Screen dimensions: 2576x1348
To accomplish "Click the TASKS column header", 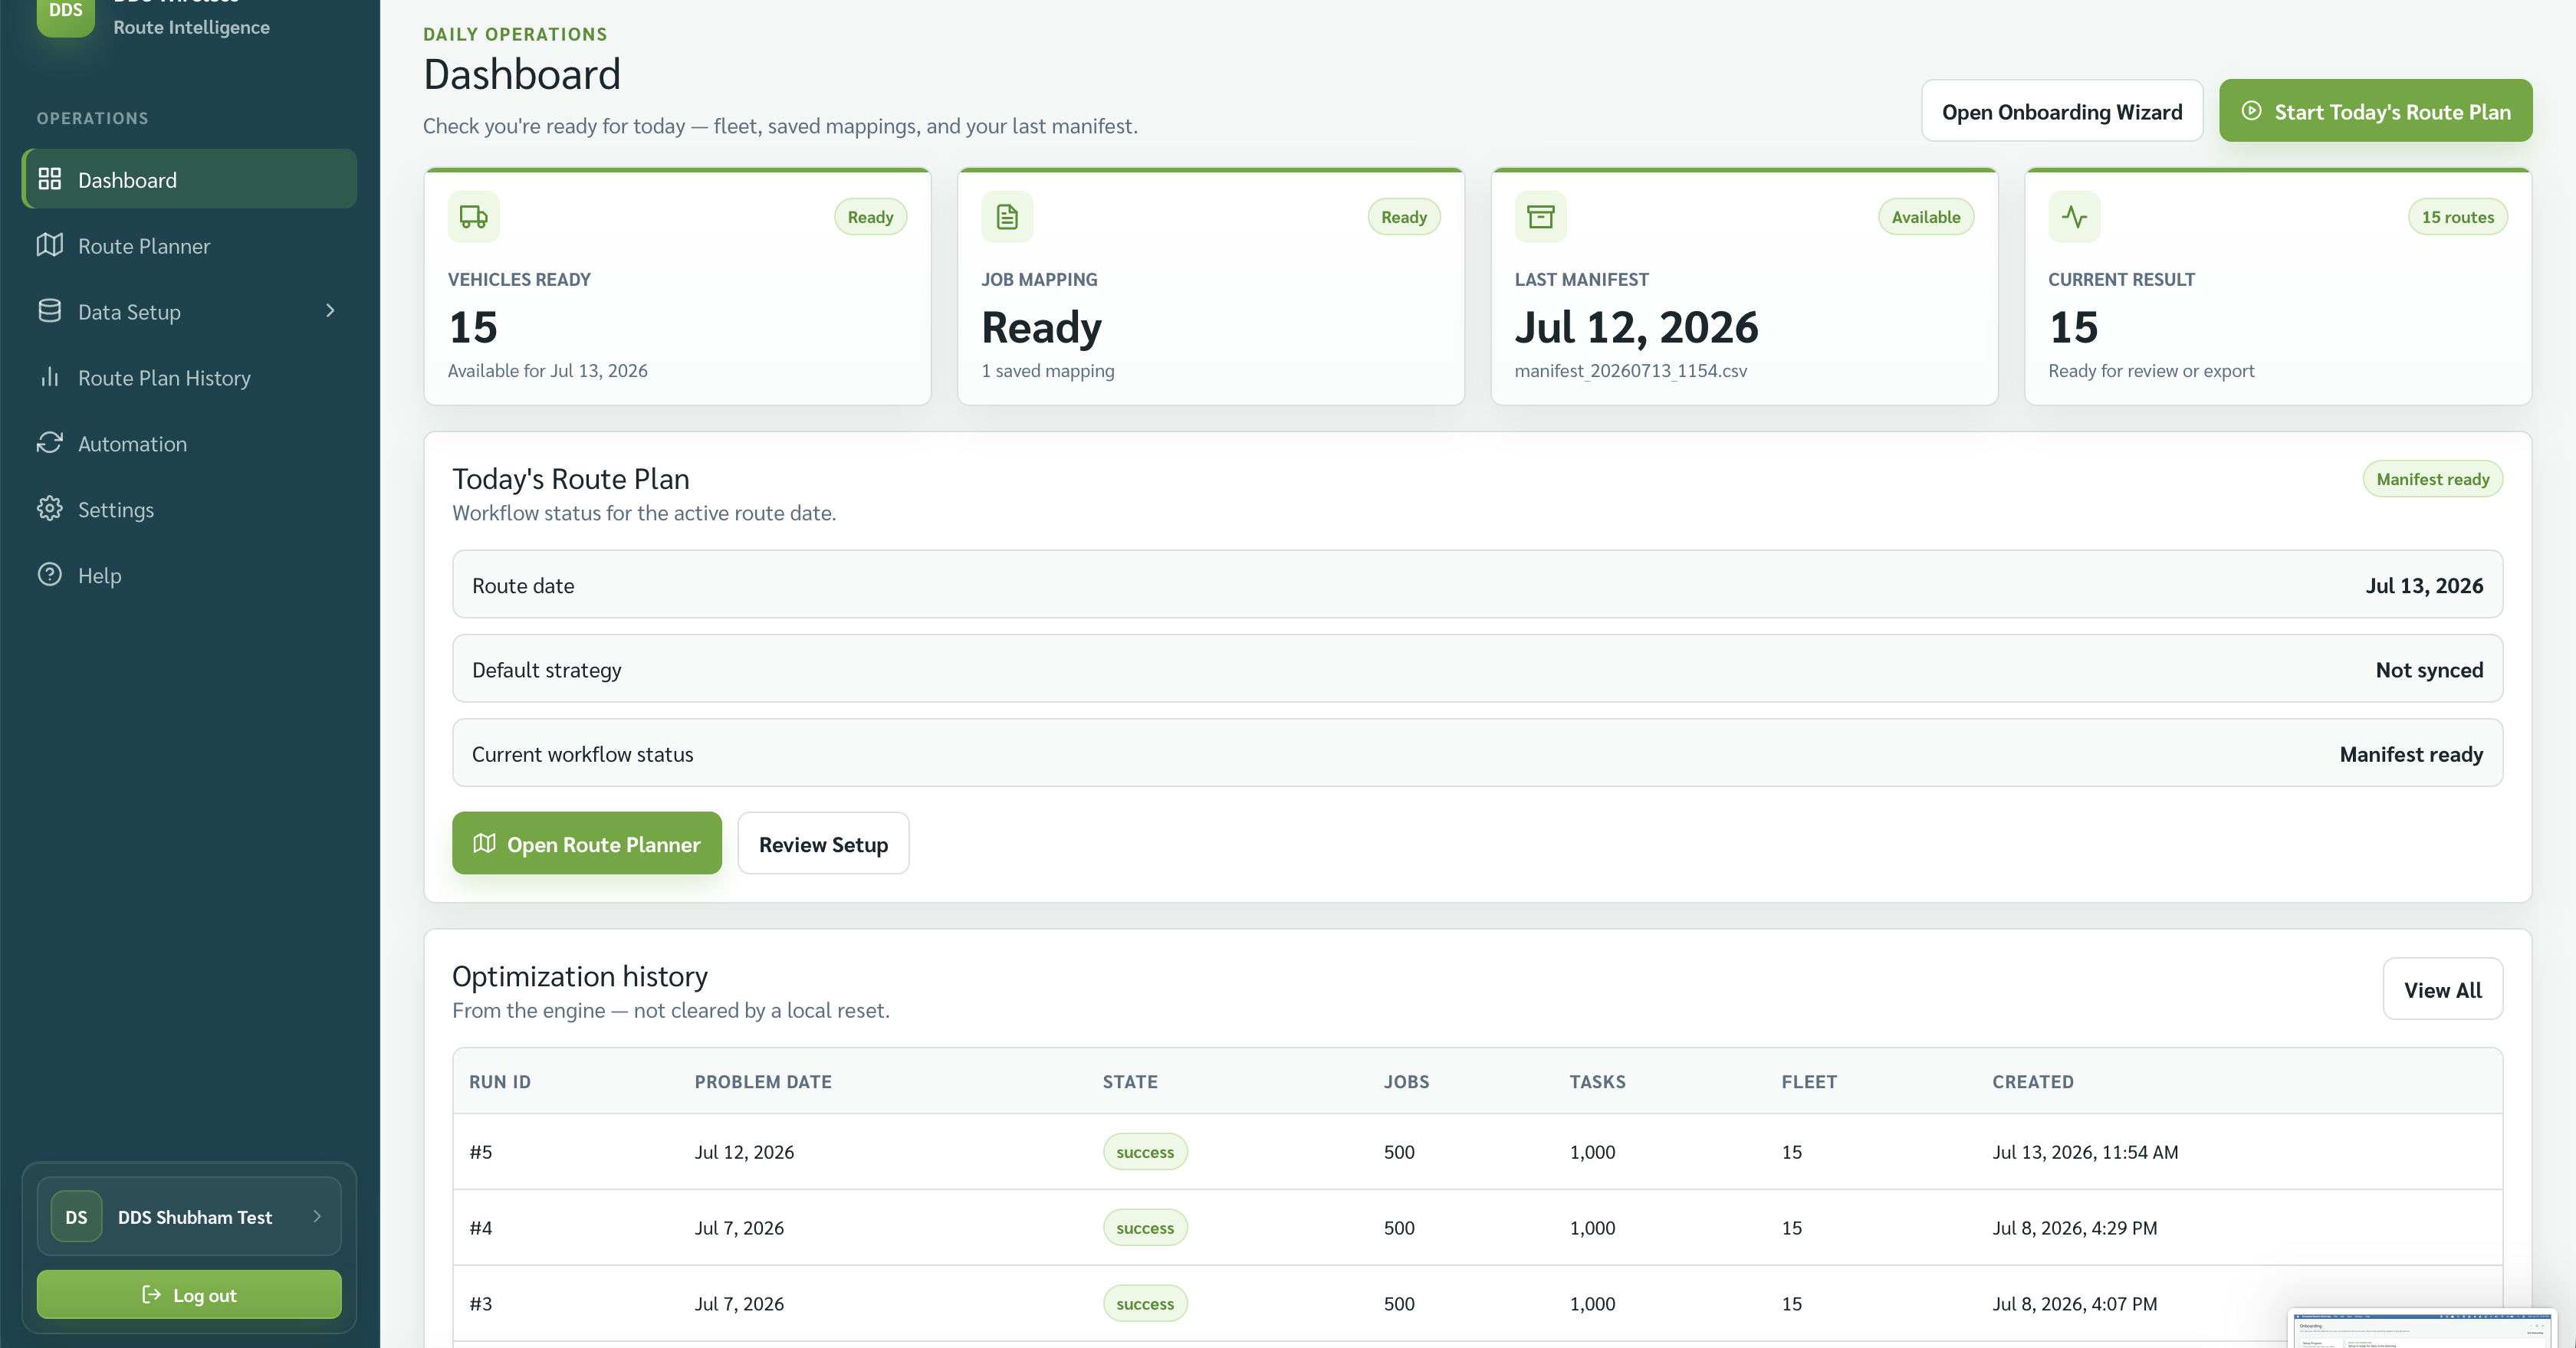I will point(1597,1081).
